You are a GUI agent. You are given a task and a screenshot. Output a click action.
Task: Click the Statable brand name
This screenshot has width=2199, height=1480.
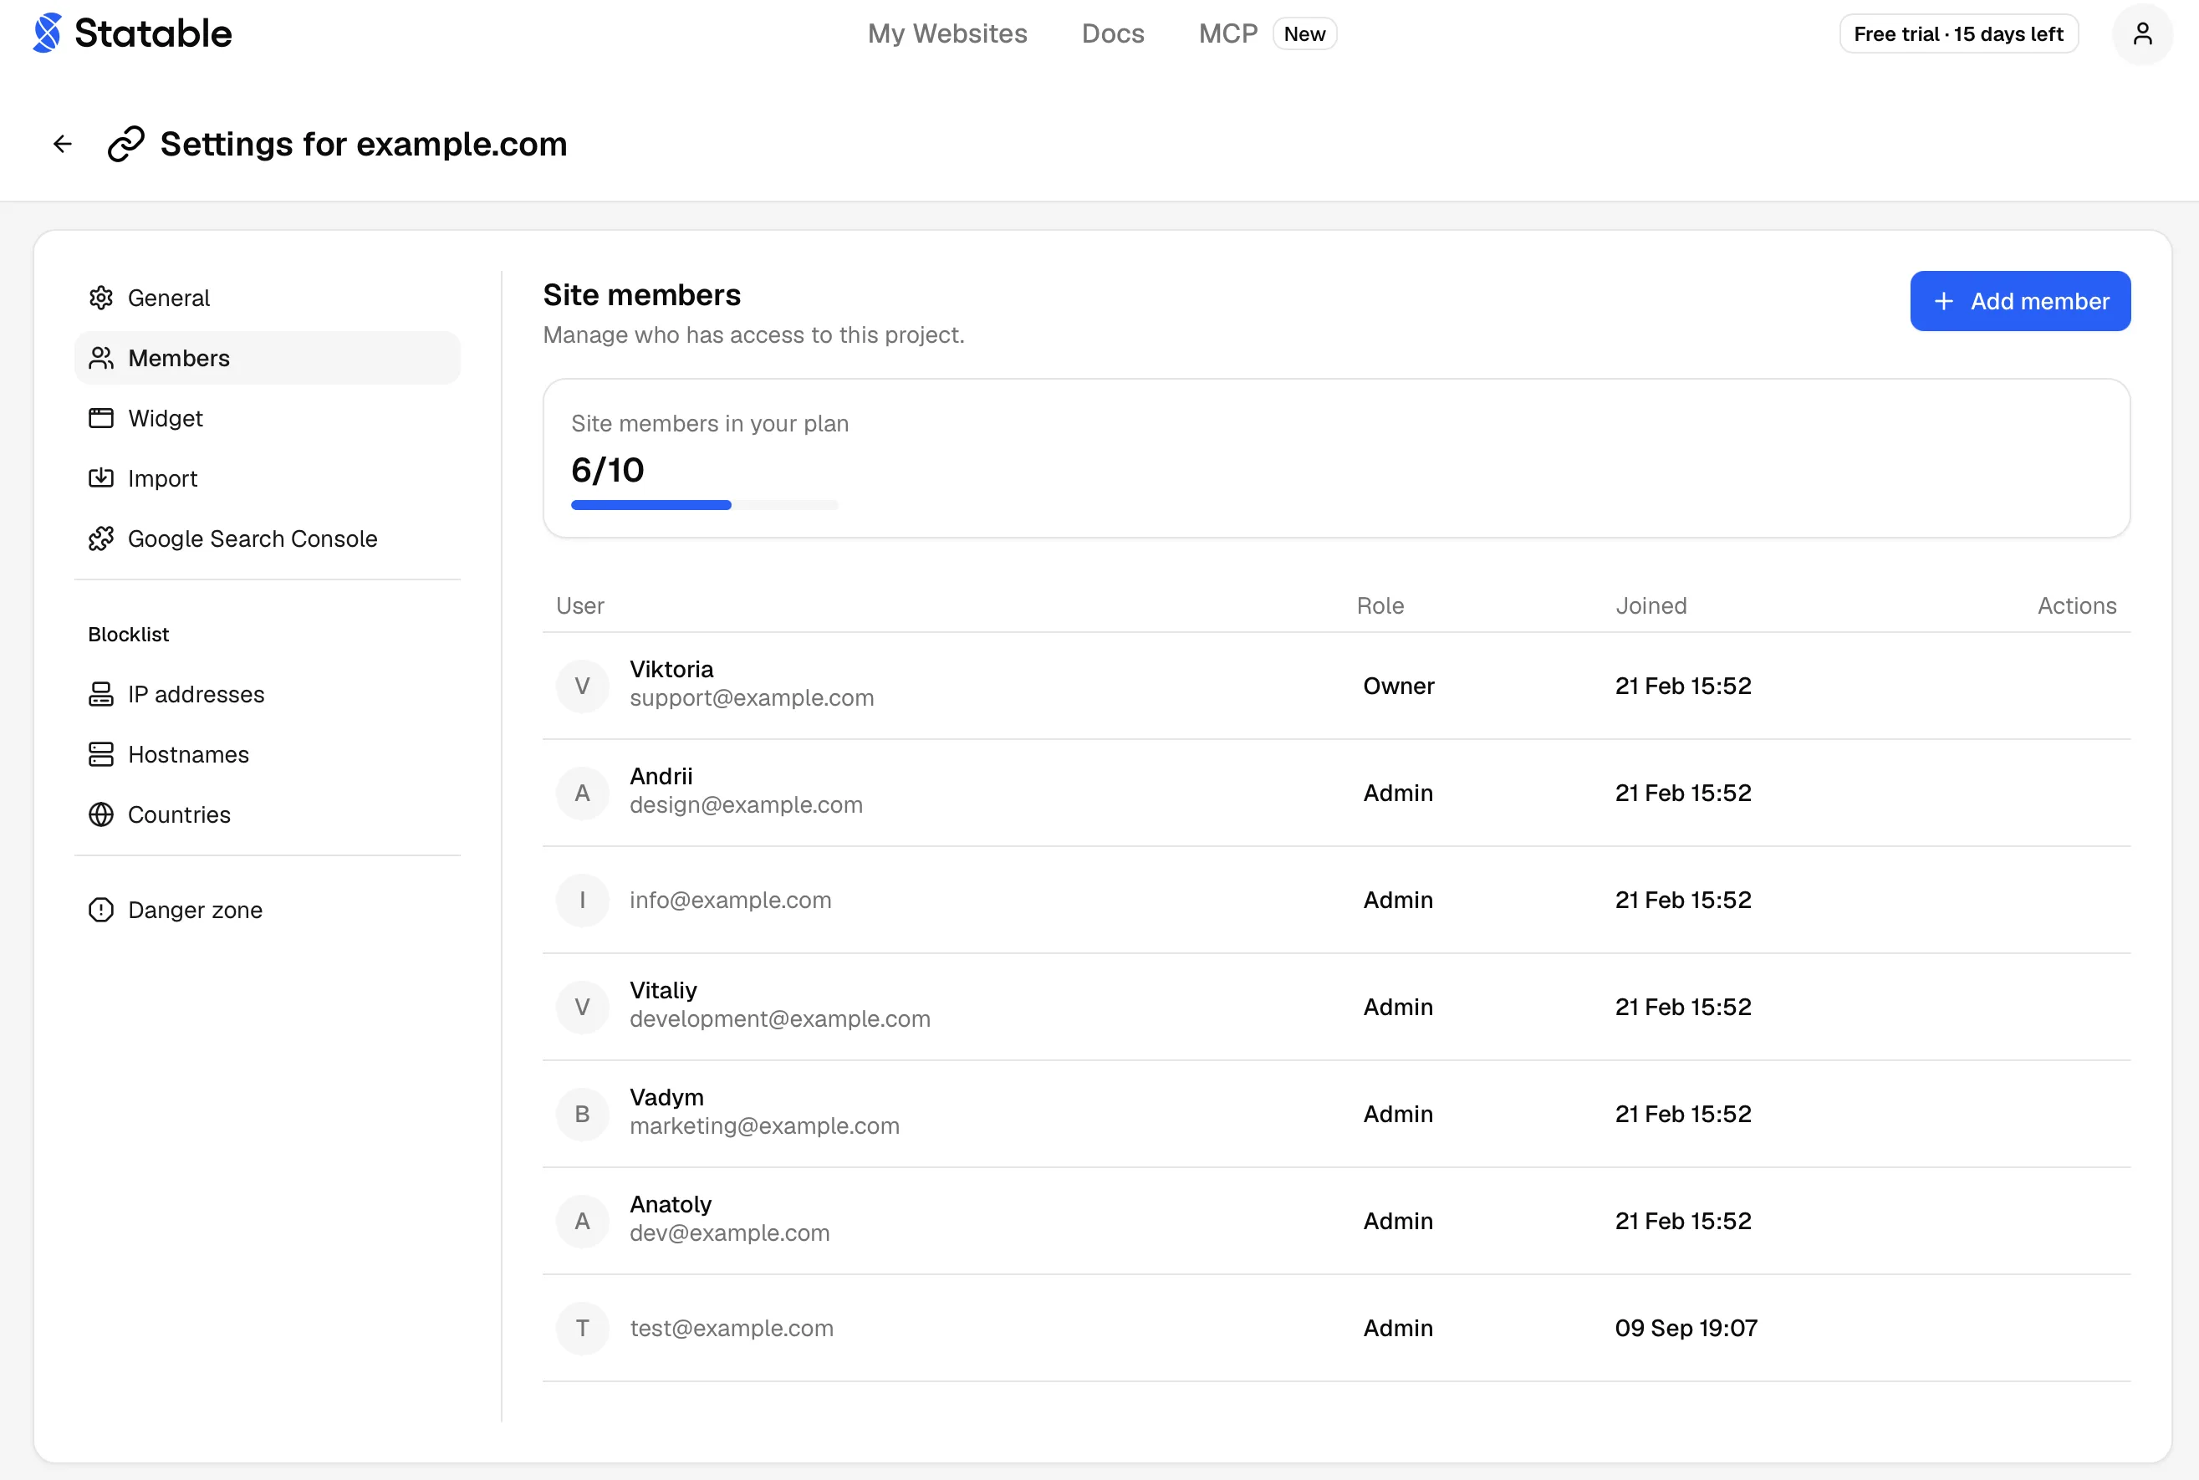[153, 34]
